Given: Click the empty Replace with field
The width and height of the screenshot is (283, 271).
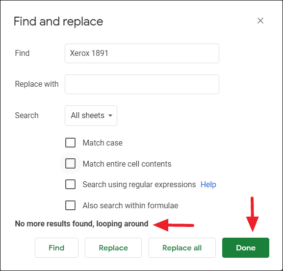Looking at the screenshot, I should tap(142, 84).
